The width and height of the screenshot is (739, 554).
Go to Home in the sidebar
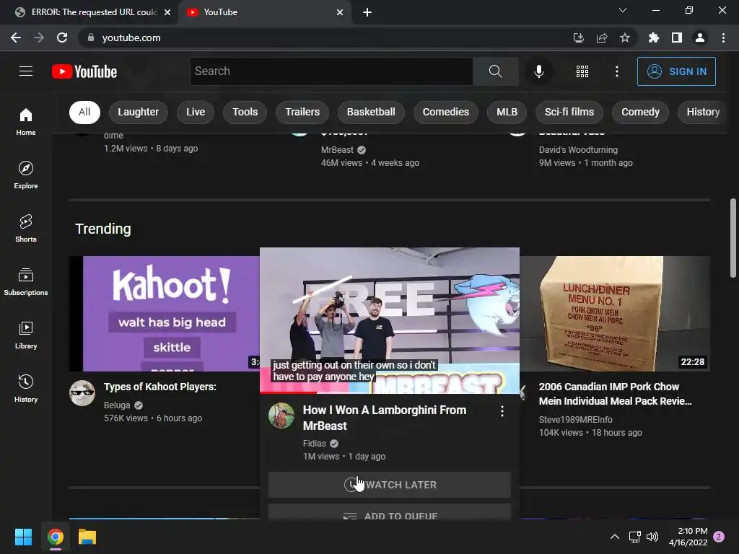26,121
